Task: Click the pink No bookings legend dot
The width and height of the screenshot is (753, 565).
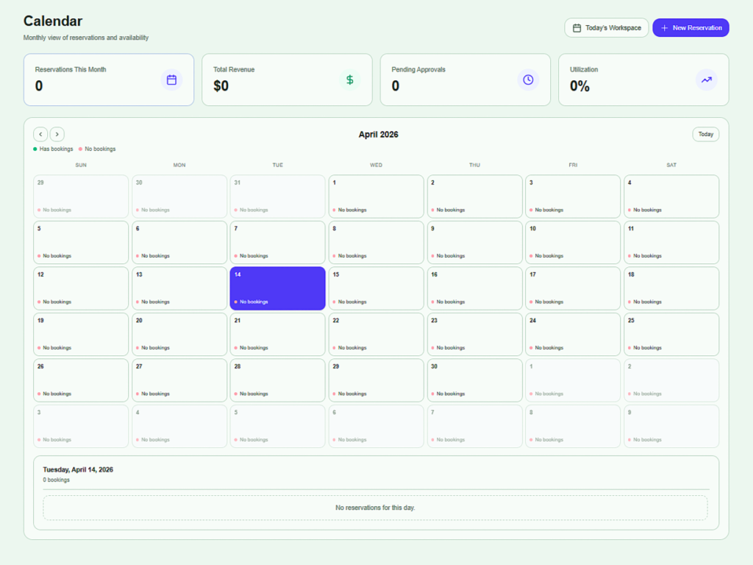Action: click(80, 149)
